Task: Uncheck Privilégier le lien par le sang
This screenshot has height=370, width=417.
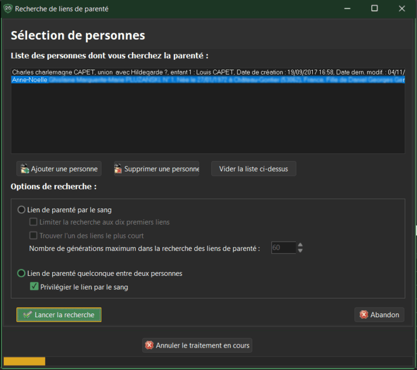Action: pos(34,287)
